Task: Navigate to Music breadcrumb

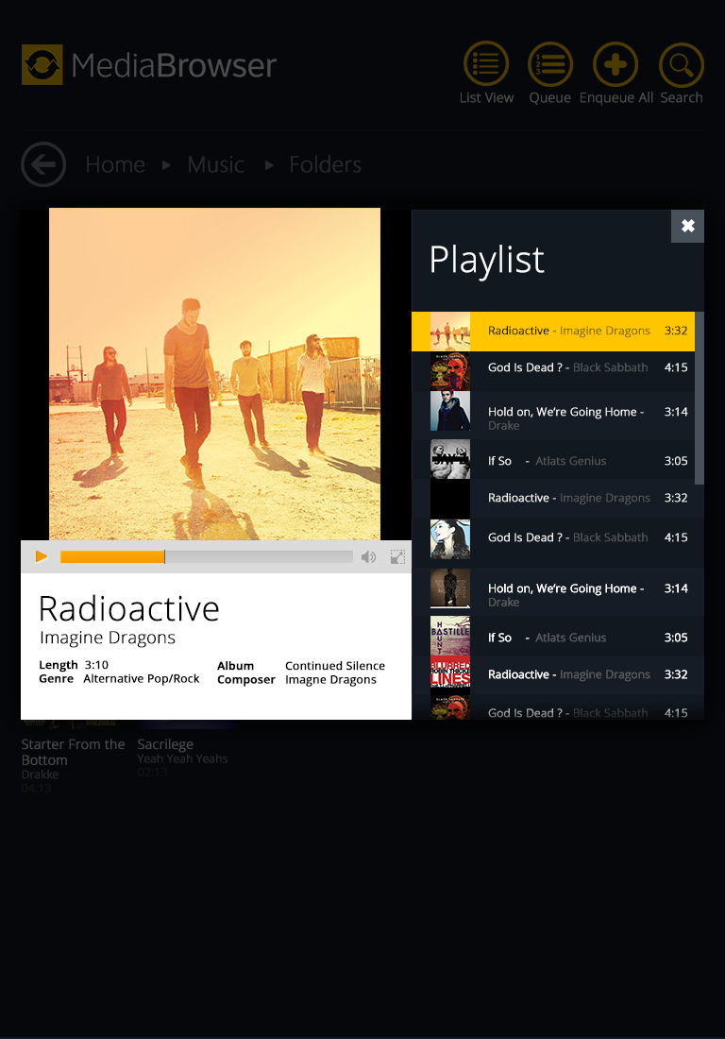Action: coord(216,164)
